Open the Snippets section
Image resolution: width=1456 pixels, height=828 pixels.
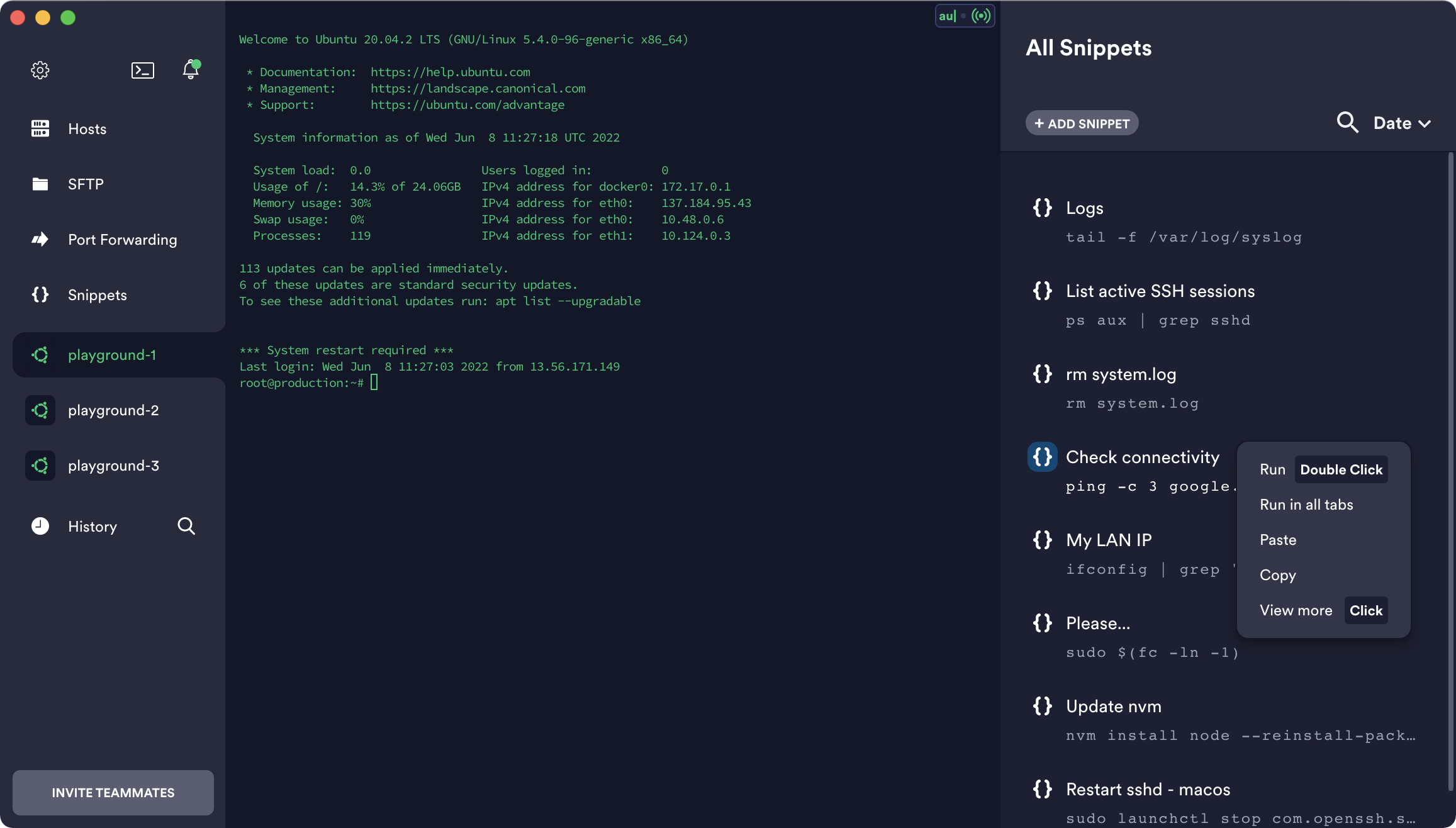97,294
